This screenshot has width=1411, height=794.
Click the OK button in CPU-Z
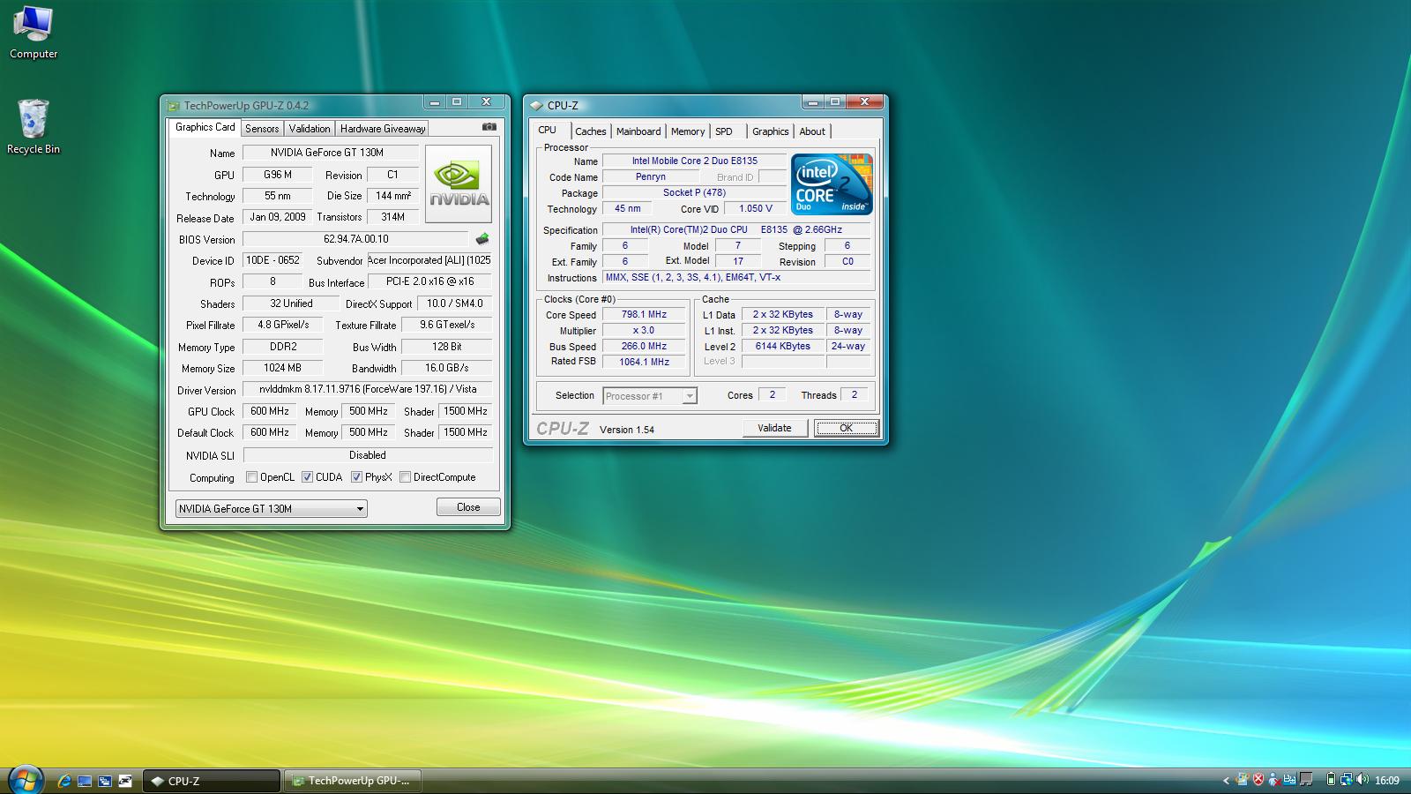pos(846,428)
